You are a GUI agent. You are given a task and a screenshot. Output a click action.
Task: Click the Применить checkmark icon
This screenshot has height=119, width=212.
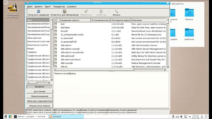[86, 12]
